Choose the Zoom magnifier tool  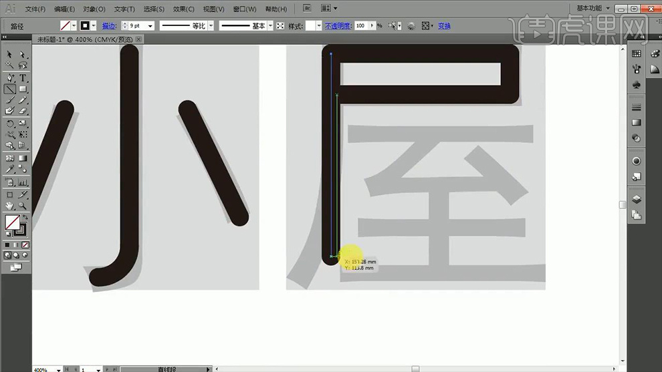point(23,206)
